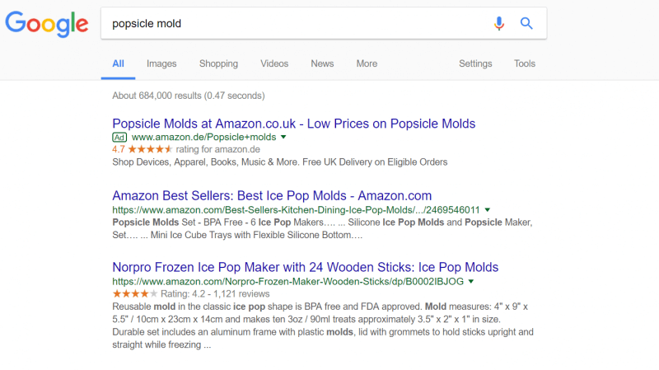The height and width of the screenshot is (370, 659).
Task: Click the microphone voice search icon
Action: tap(499, 24)
